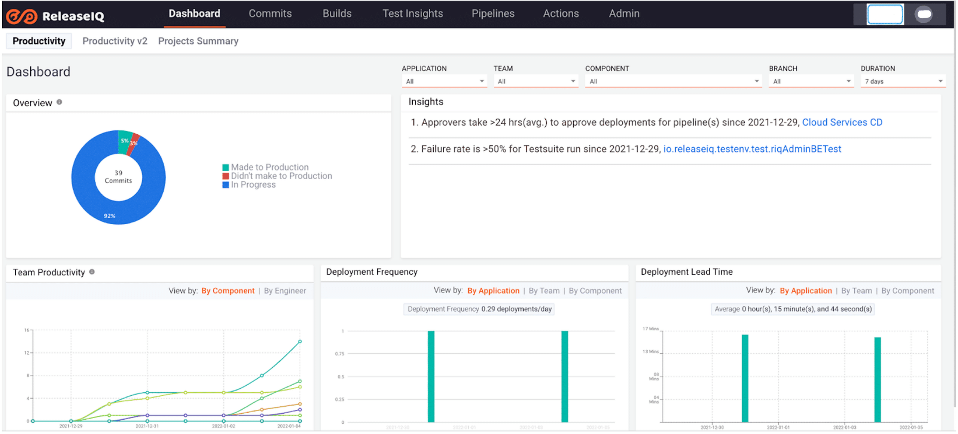
Task: View Team Productivity By Engineer
Action: (285, 291)
